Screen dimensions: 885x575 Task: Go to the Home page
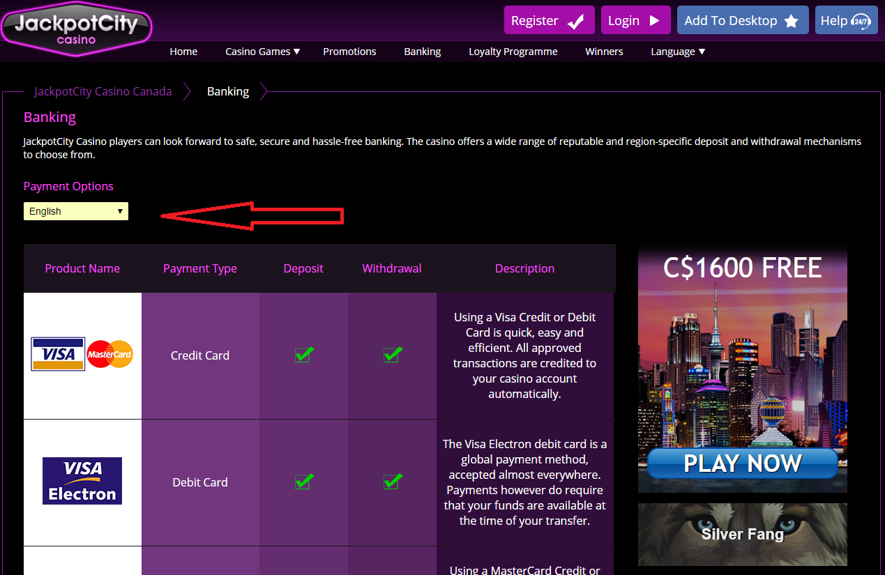point(183,52)
